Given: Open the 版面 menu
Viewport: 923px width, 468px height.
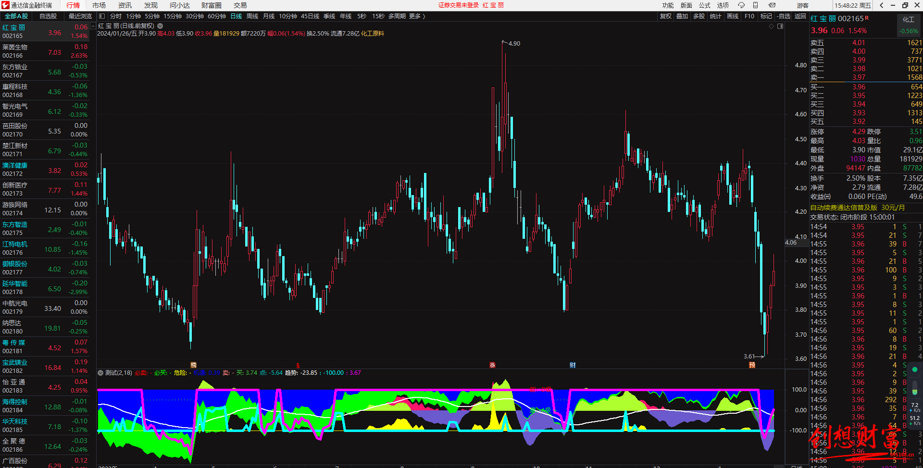Looking at the screenshot, I should [x=686, y=5].
